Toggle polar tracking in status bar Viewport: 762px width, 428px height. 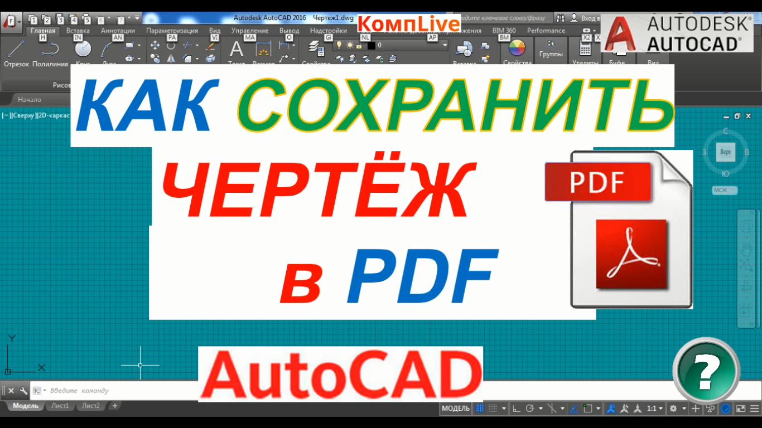pyautogui.click(x=530, y=408)
